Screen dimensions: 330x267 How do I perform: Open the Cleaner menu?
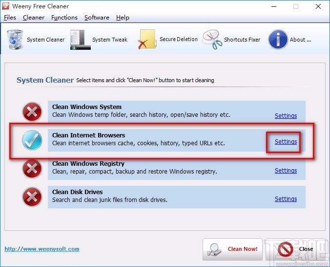pyautogui.click(x=34, y=18)
